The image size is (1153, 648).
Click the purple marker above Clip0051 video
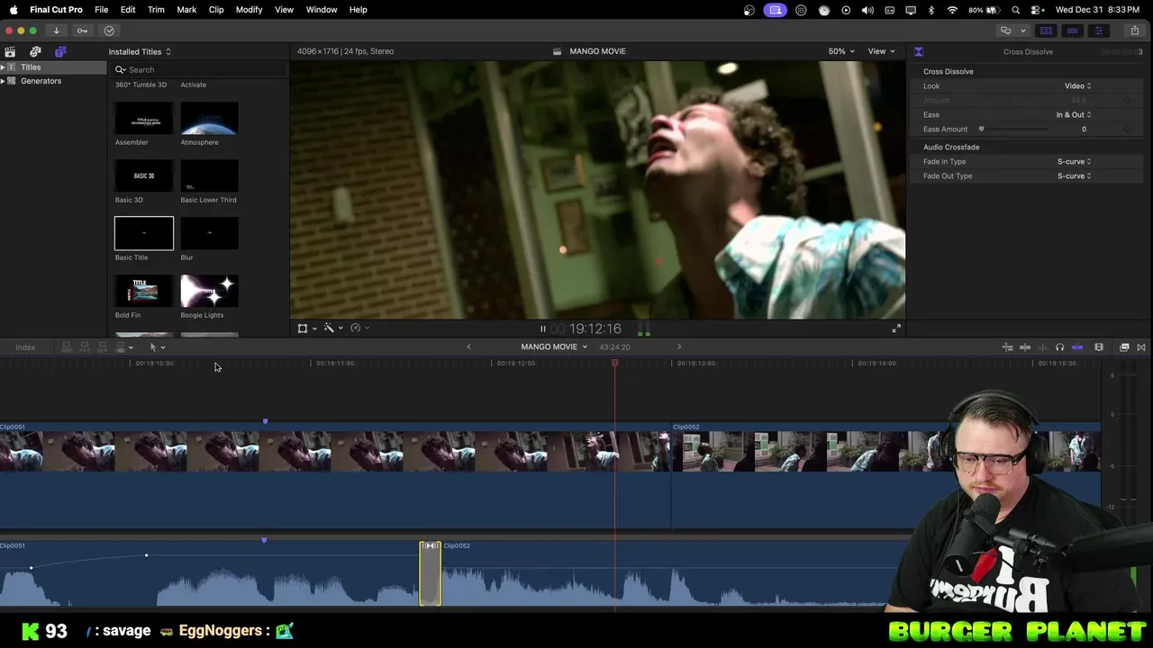(x=265, y=421)
